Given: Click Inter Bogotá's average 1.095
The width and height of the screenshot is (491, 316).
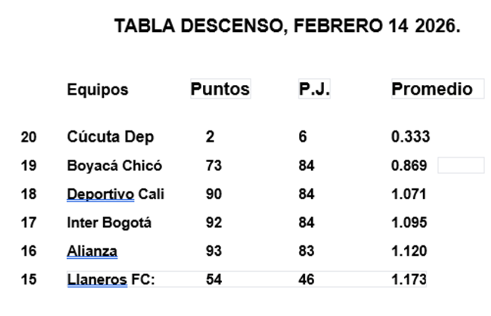Looking at the screenshot, I should (x=409, y=223).
